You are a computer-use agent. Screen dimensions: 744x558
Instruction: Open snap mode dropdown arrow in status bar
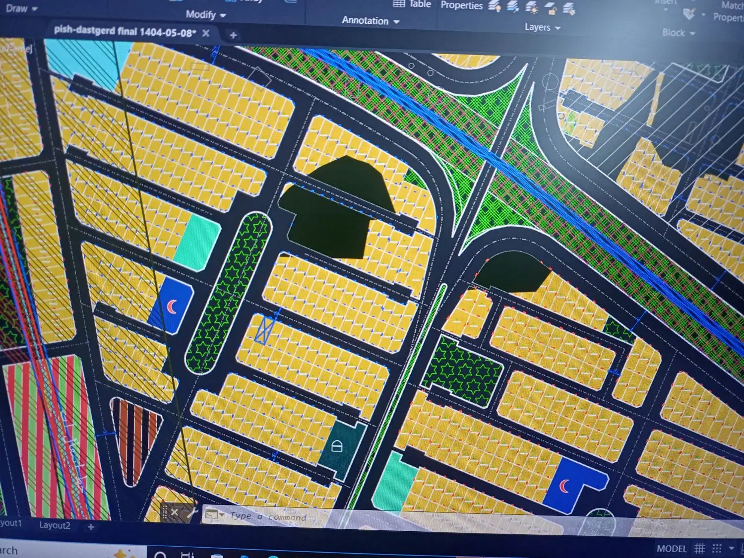731,548
